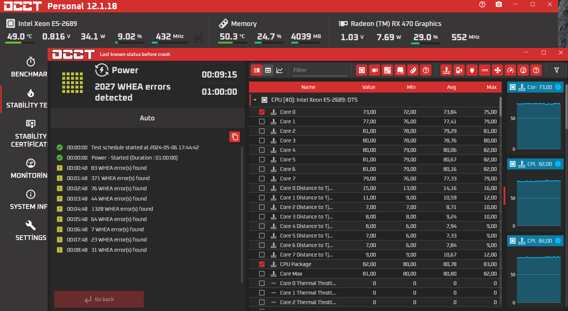
Task: Uncheck the CPU Package checkbox
Action: [x=262, y=264]
